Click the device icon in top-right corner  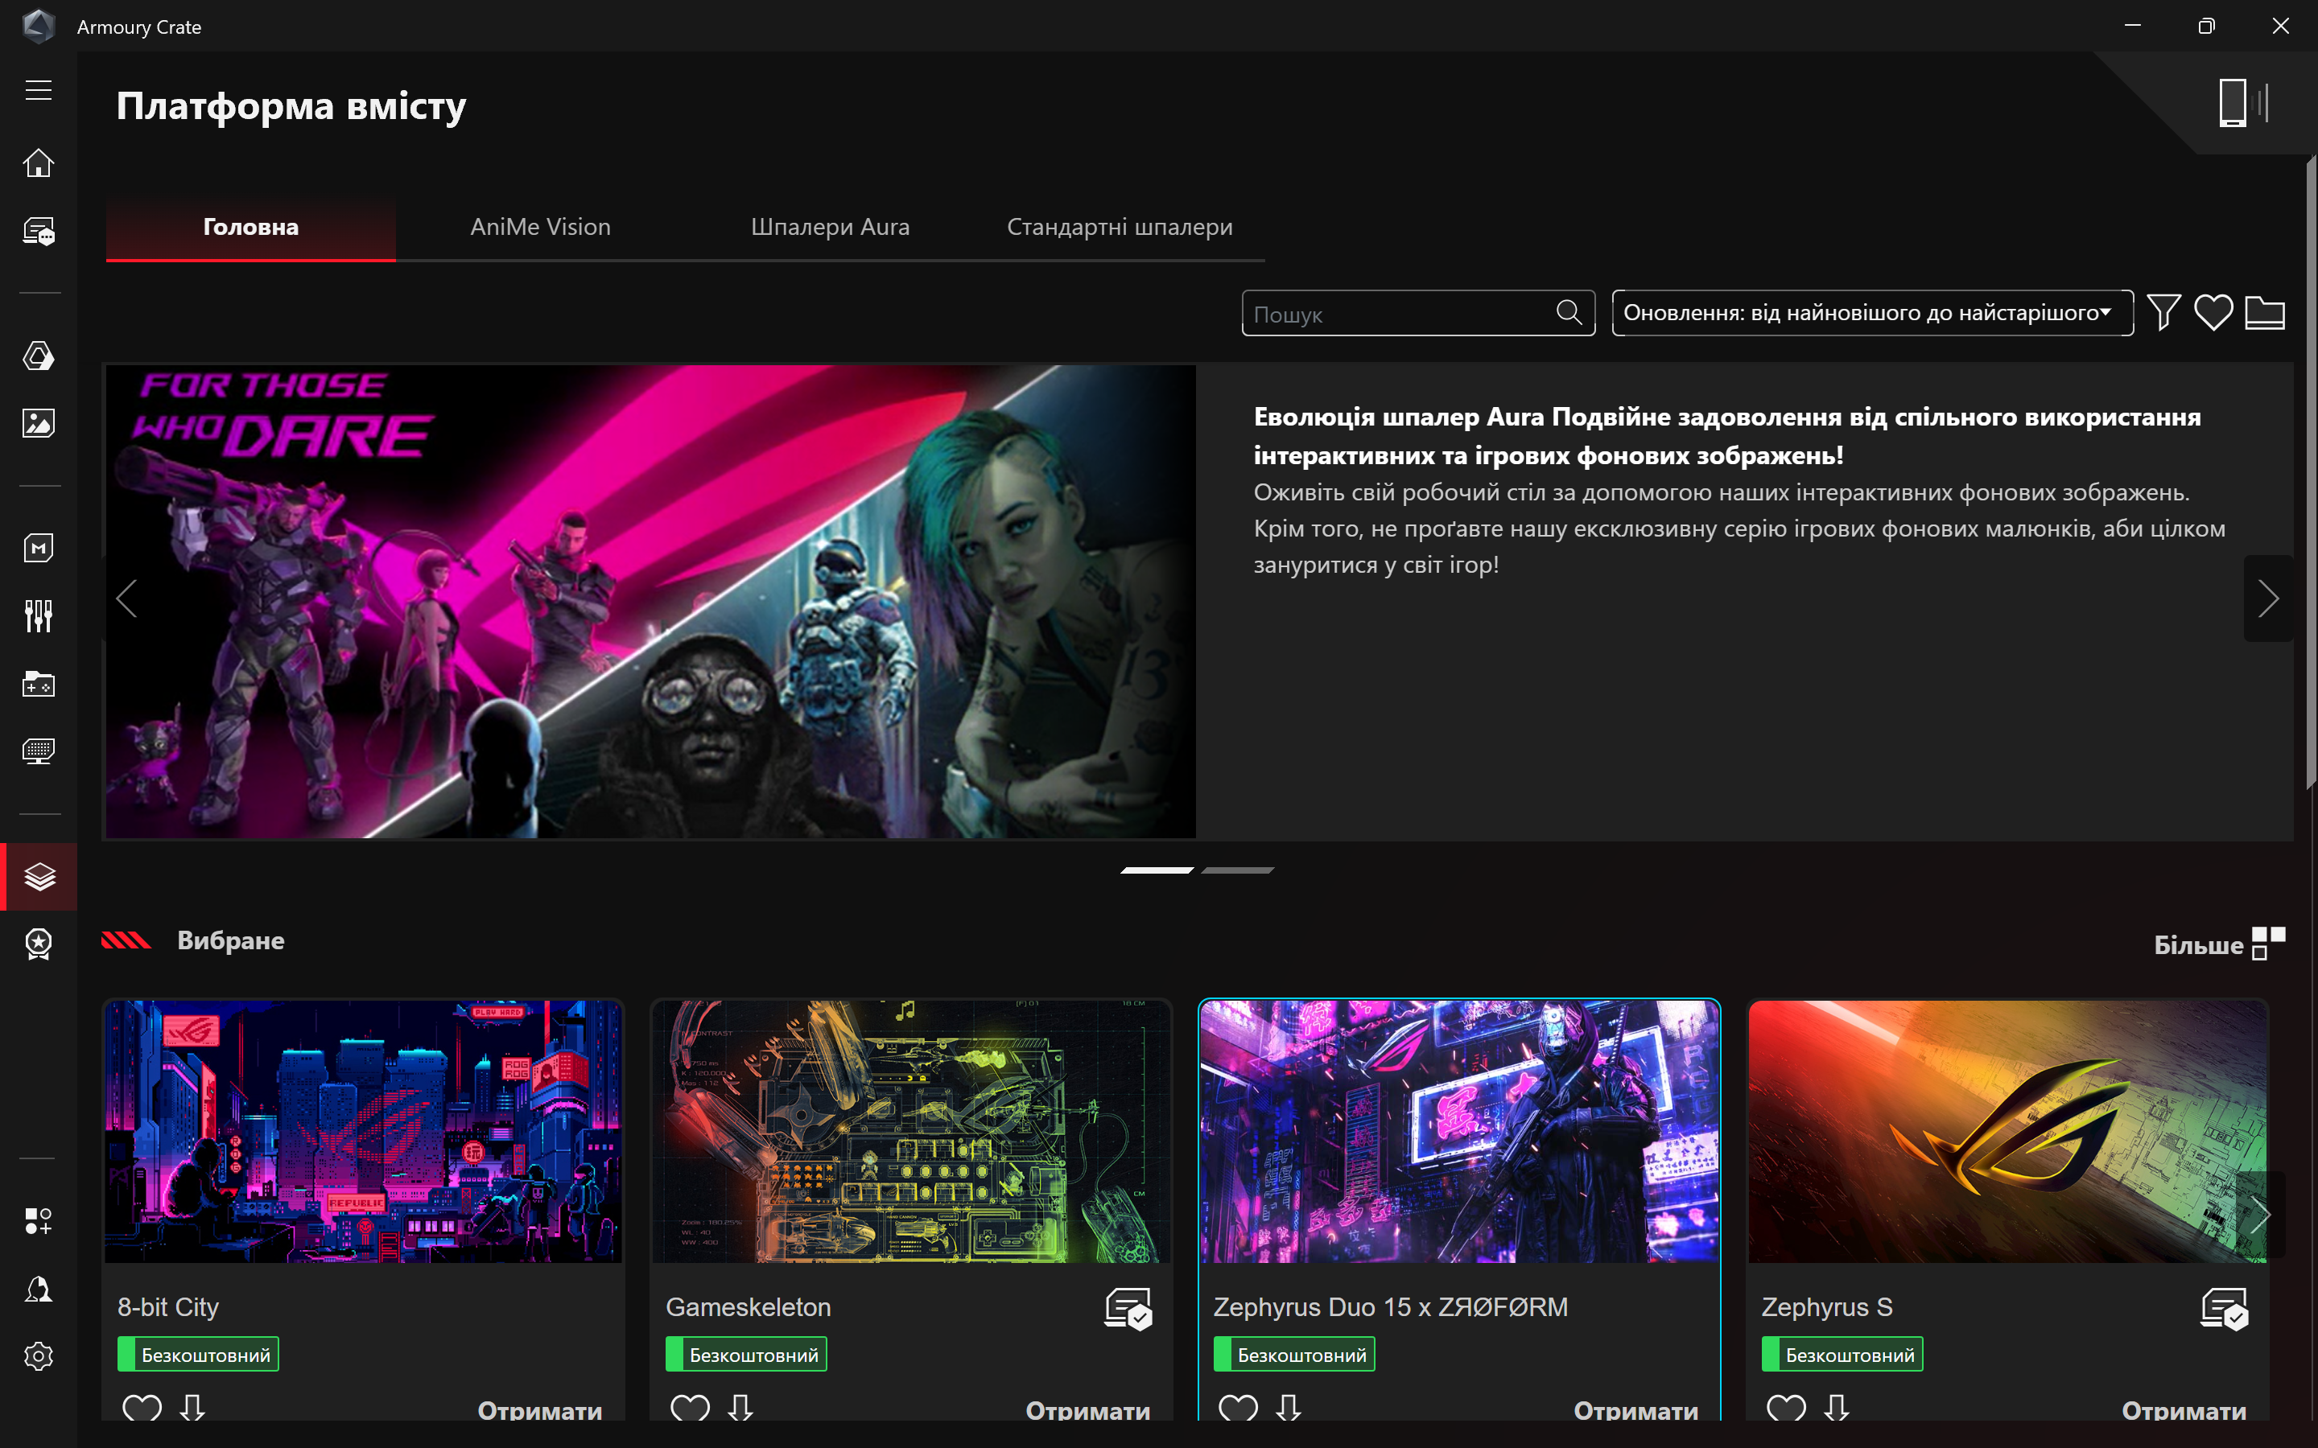2243,102
